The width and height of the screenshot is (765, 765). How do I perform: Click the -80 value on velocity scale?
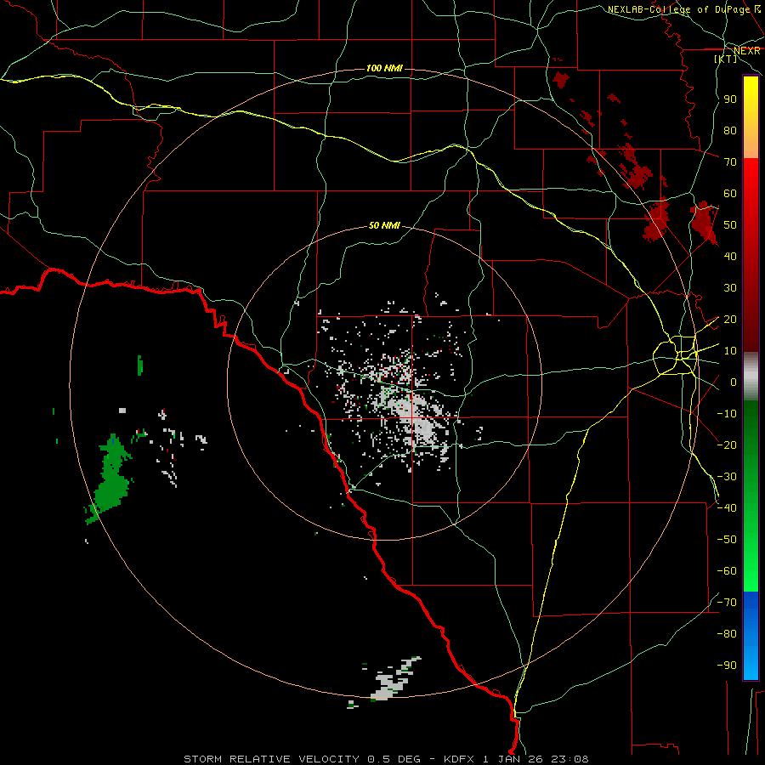pos(727,634)
